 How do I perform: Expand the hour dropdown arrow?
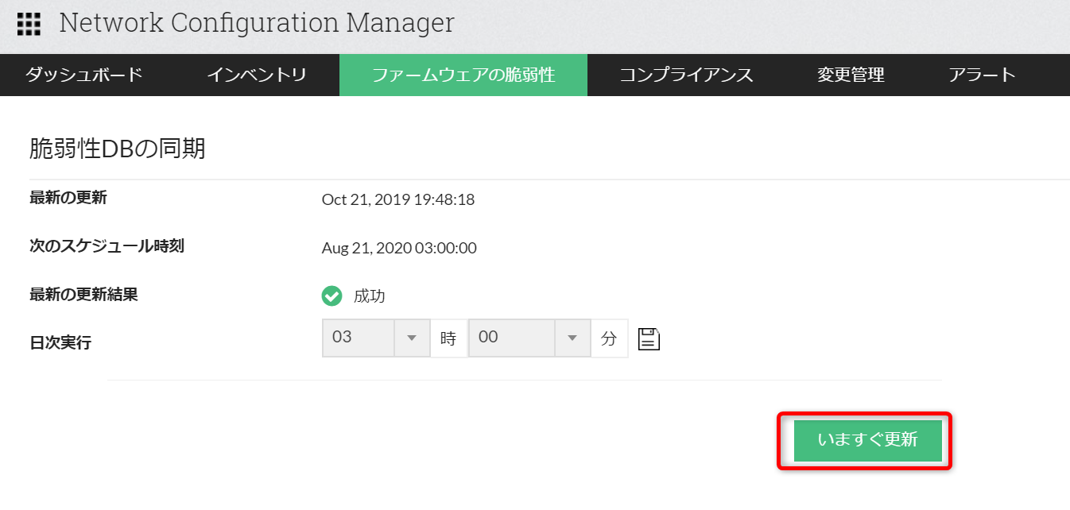click(412, 338)
